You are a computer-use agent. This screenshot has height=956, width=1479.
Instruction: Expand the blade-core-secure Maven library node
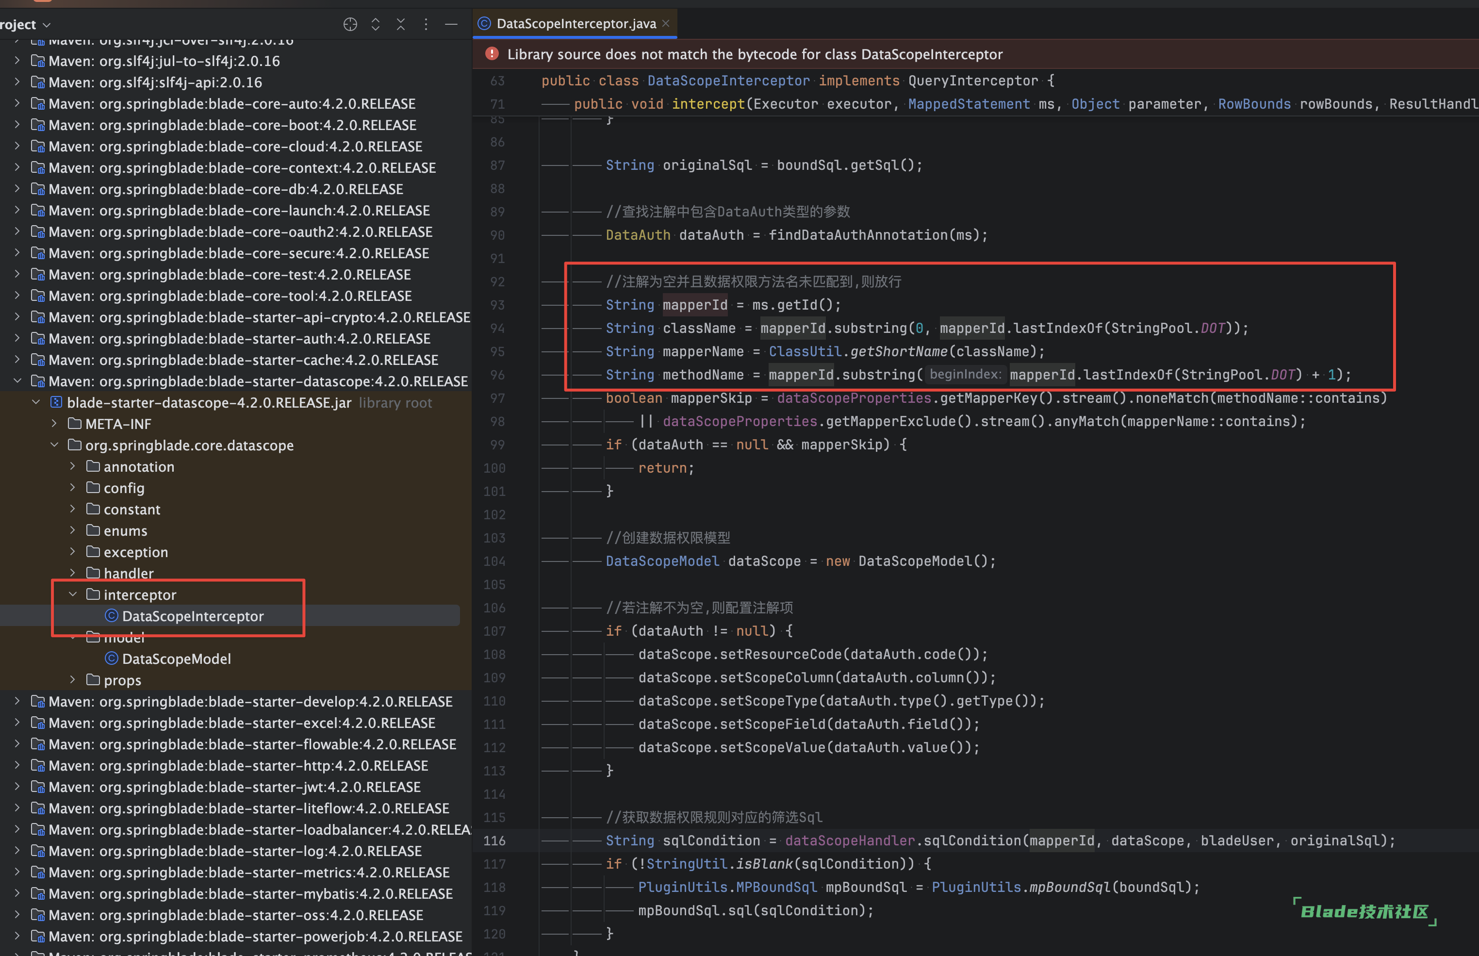coord(17,253)
